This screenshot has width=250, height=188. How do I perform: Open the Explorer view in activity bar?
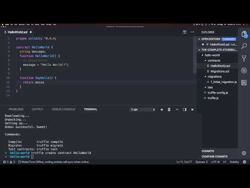coord(244,34)
